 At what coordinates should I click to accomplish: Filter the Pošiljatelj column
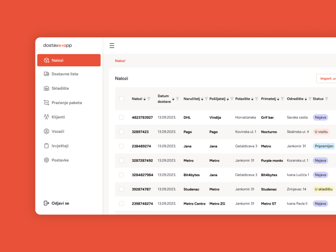[232, 99]
